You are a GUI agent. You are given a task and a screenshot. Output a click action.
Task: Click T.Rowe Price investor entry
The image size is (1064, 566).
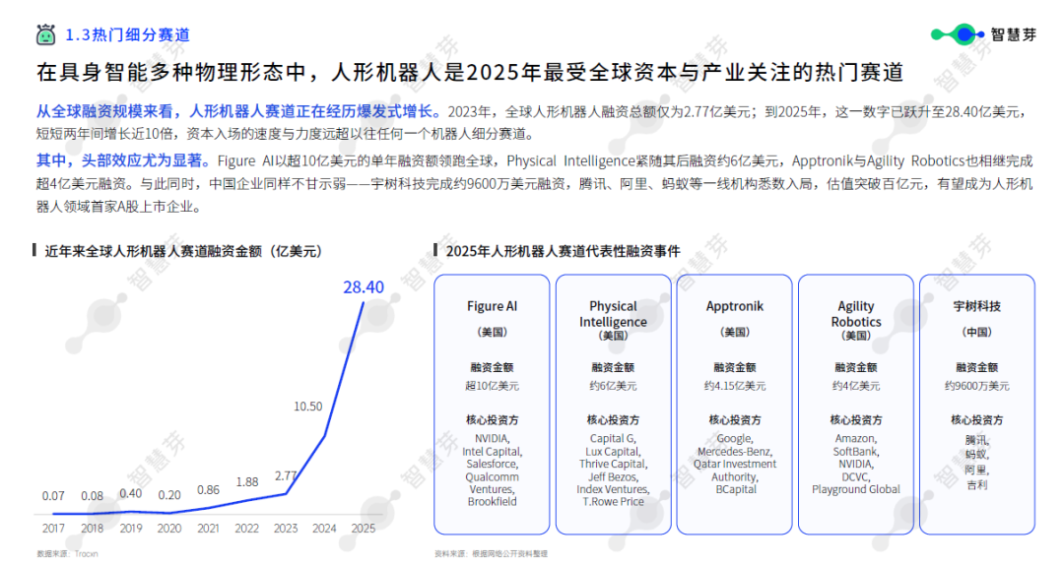(x=613, y=502)
